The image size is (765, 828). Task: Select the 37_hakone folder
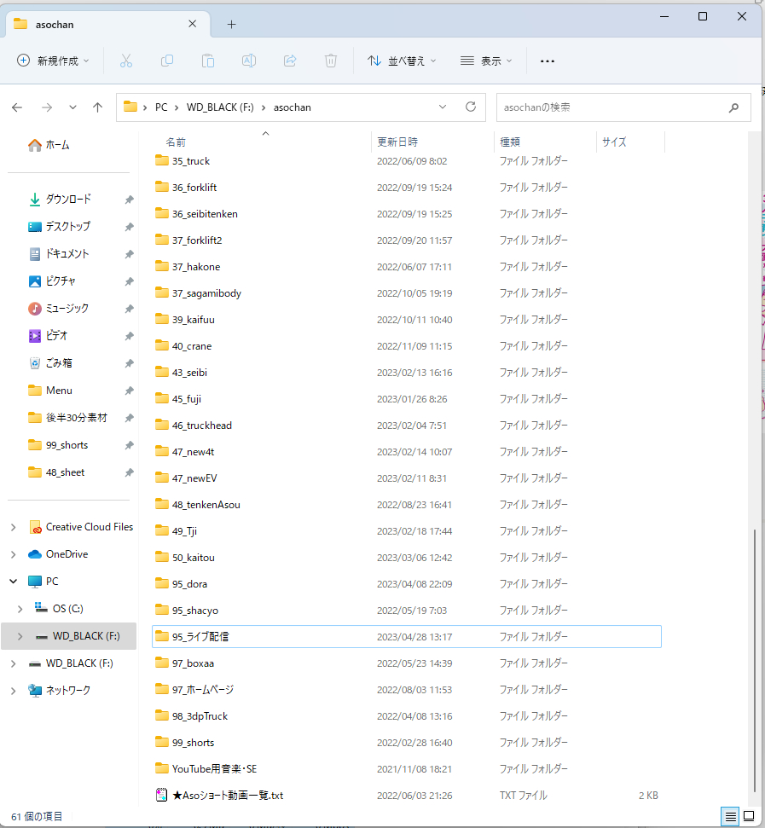[407, 267]
